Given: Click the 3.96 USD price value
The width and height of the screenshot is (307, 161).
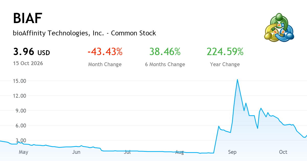Looking at the screenshot, I should pos(31,52).
